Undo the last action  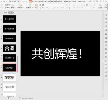click(x=21, y=1)
